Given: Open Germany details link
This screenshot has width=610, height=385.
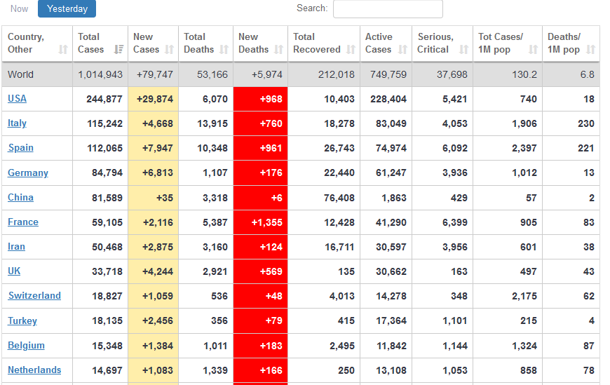Looking at the screenshot, I should [x=28, y=173].
